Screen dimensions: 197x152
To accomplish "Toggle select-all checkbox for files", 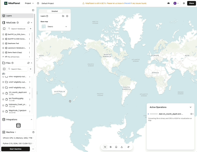I will (4, 69).
